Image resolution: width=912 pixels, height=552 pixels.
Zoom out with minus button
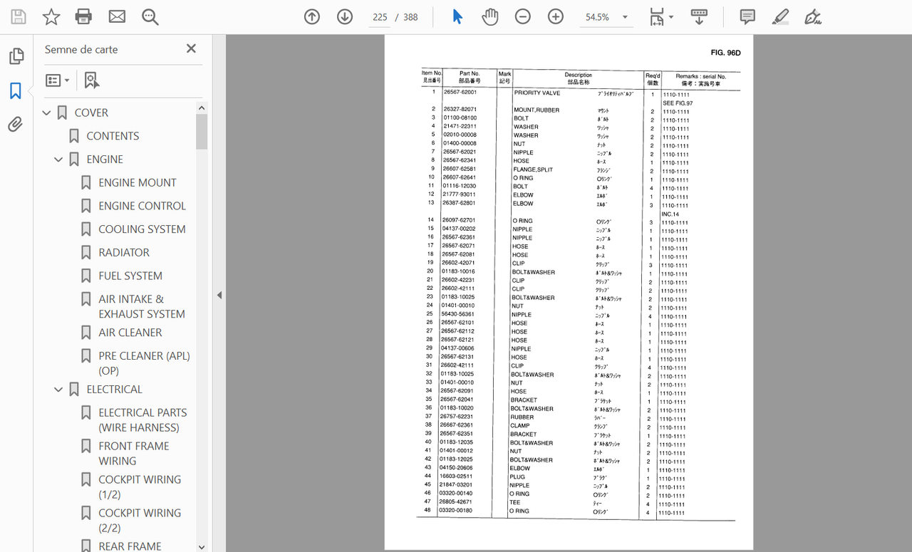coord(523,17)
